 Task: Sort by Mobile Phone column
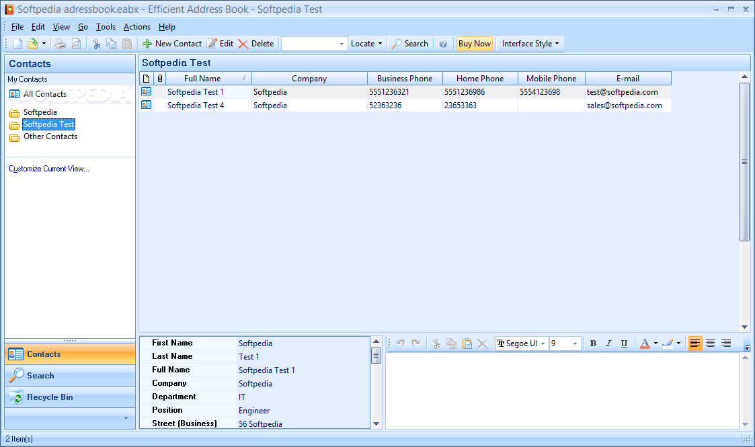click(551, 79)
